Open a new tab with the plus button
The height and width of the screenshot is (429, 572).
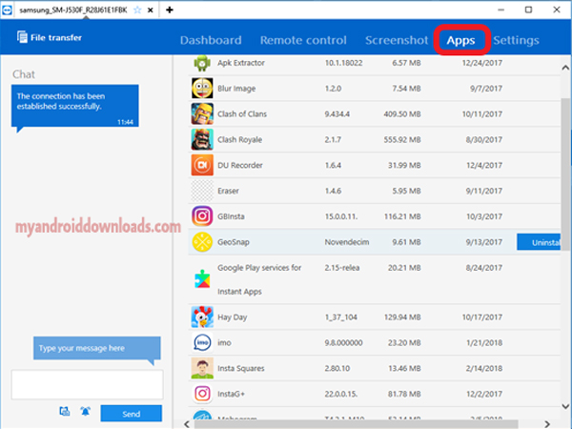tap(170, 10)
